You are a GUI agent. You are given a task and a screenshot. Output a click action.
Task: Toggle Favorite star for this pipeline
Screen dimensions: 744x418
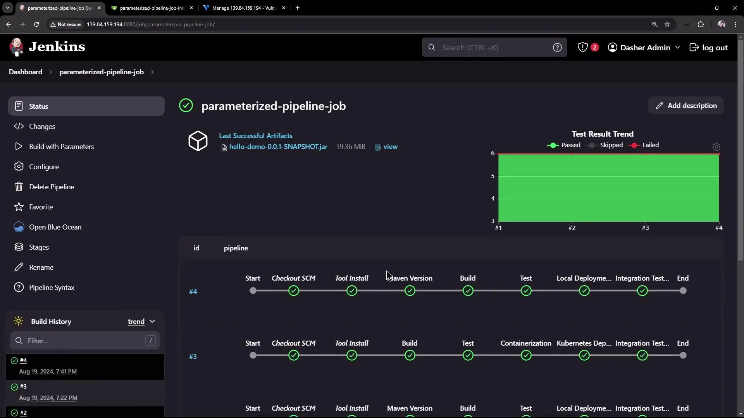coord(18,207)
